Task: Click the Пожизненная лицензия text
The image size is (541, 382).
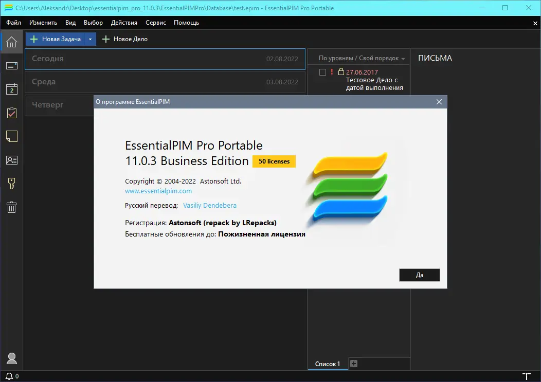Action: [x=262, y=234]
